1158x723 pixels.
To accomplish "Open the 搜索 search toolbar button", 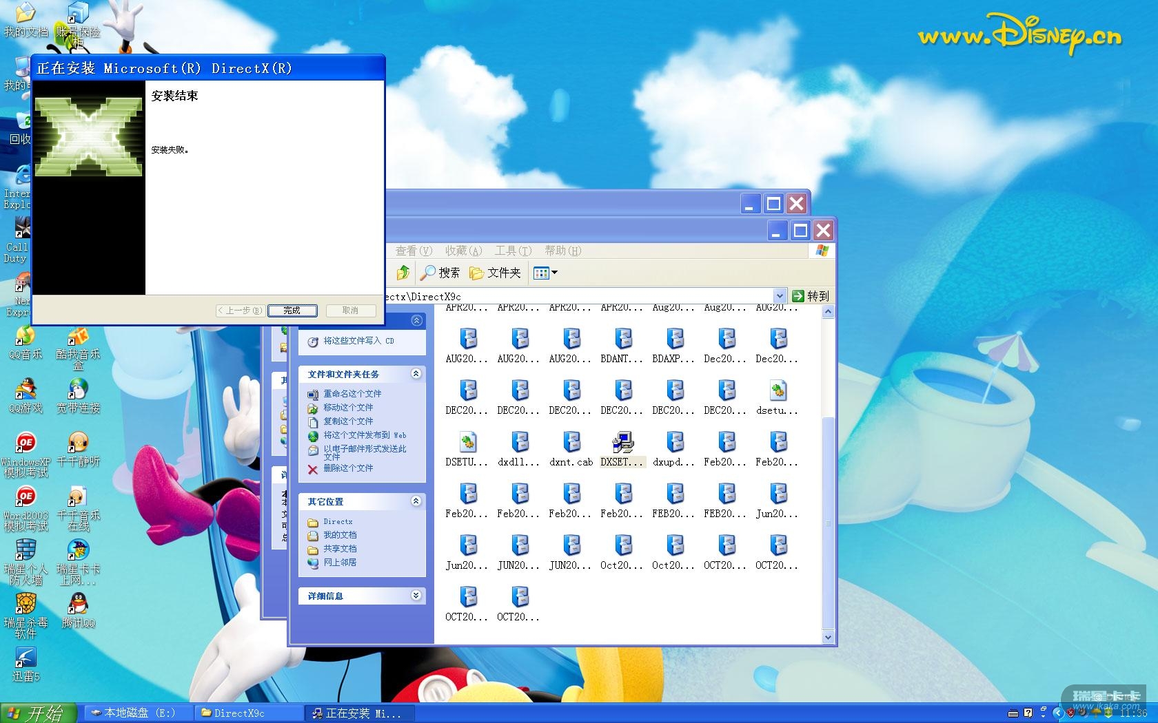I will [440, 273].
